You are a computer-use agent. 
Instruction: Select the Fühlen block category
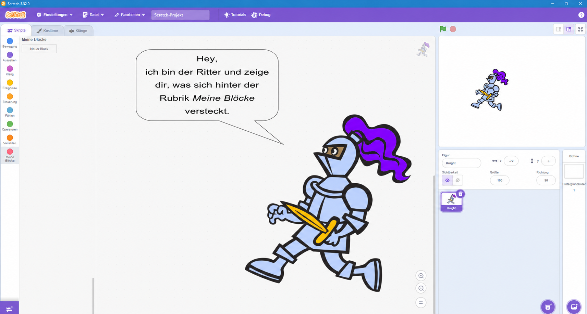tap(10, 112)
